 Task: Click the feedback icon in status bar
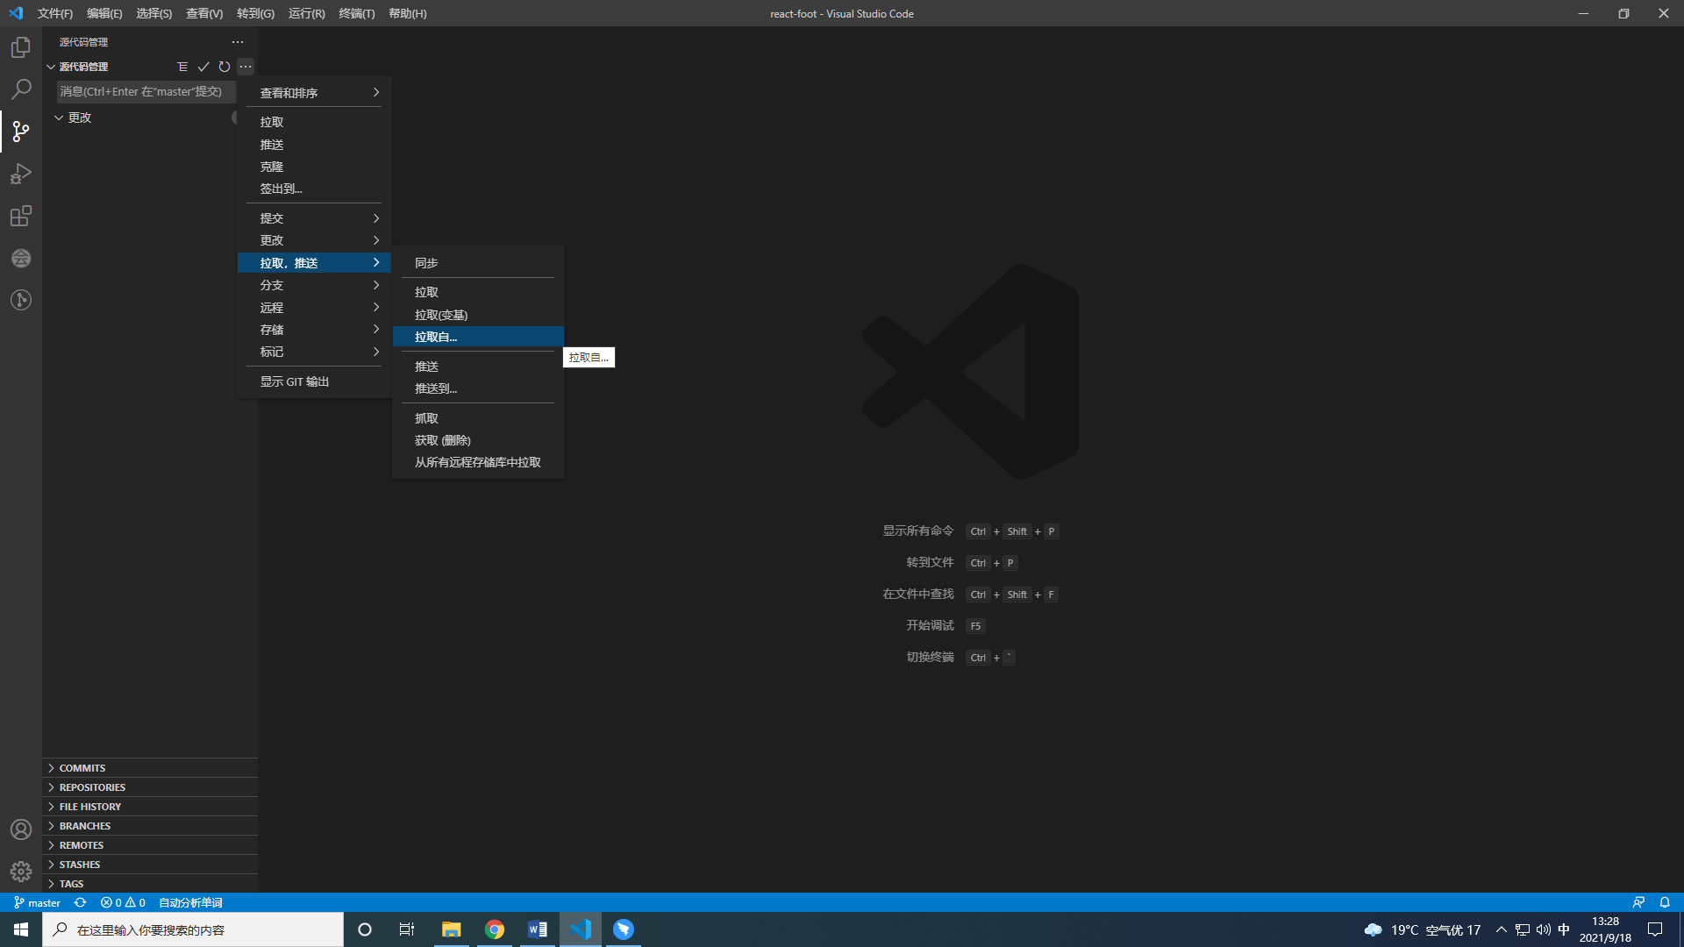pos(1638,902)
